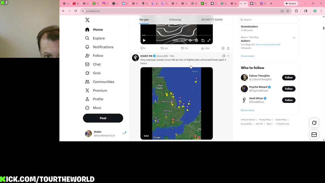The width and height of the screenshot is (325, 183).
Task: Click the Profile person icon
Action: coord(87,99)
